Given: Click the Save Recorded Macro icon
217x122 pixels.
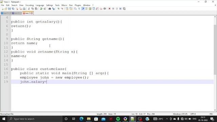Looking at the screenshot, I should [124, 9].
